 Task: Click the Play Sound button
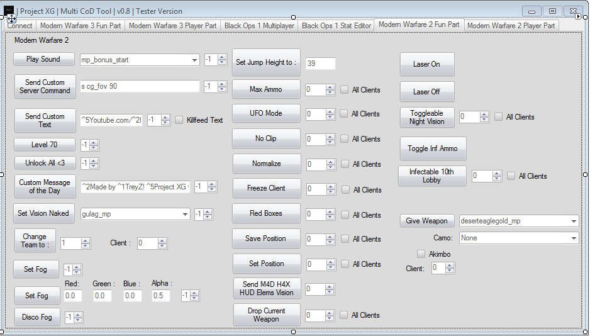pos(43,59)
